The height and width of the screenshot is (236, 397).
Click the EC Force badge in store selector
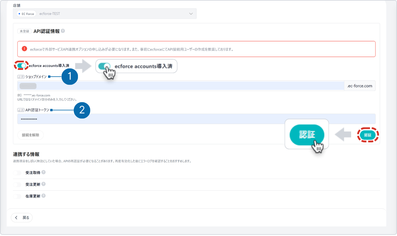click(x=26, y=14)
